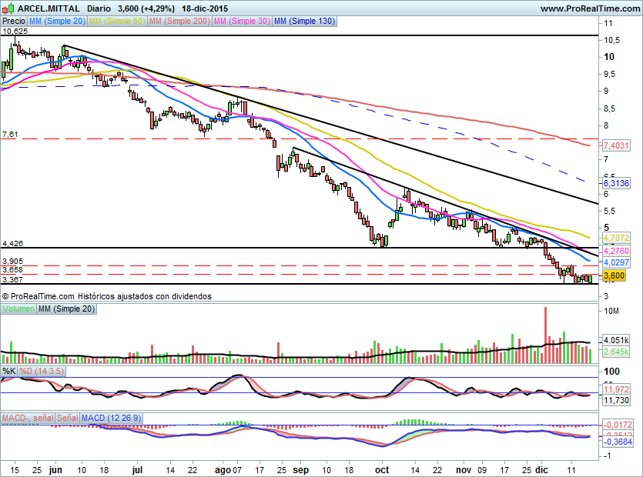Click the 3,658 dashed level label

tap(12, 269)
